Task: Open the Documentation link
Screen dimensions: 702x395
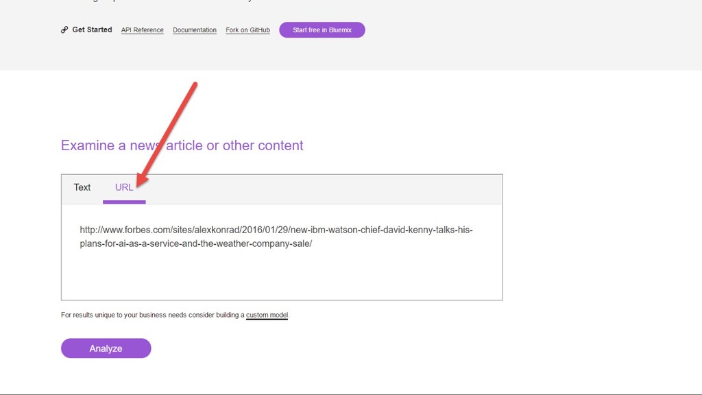Action: click(194, 30)
